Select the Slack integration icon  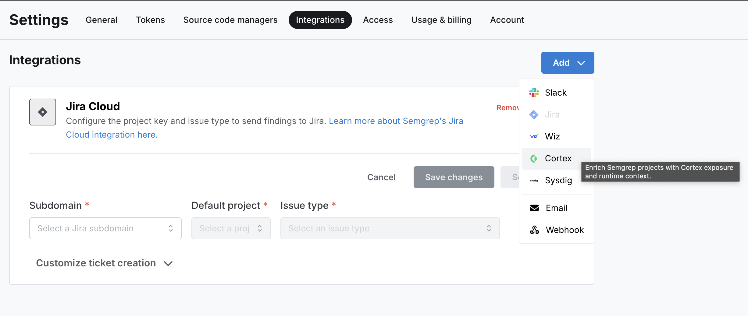[534, 92]
